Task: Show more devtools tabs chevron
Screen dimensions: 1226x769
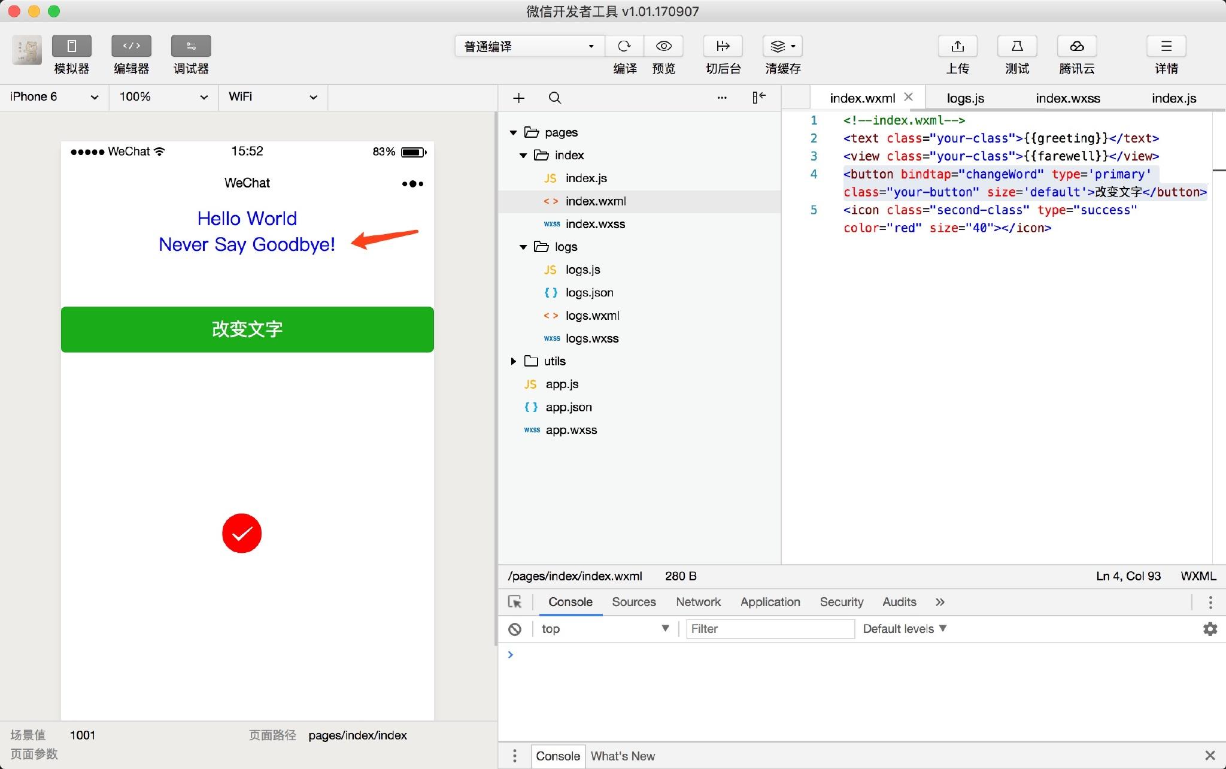Action: tap(940, 602)
